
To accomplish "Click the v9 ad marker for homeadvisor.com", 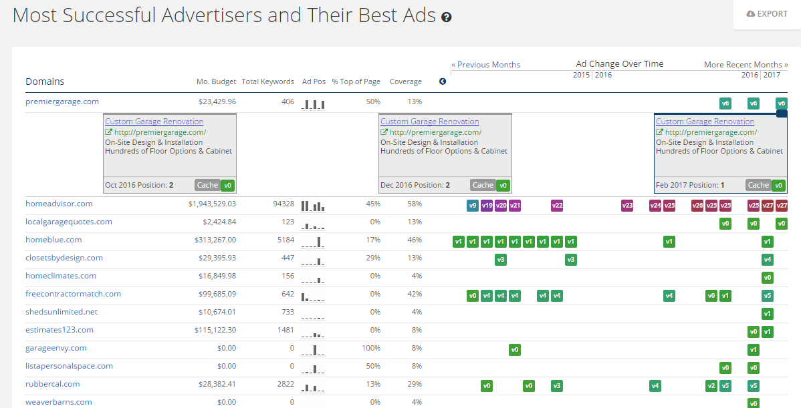I will [473, 206].
